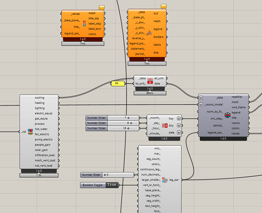The height and width of the screenshot is (213, 262).
Task: Open the yellow balloon above legend component
Action: pos(102,8)
